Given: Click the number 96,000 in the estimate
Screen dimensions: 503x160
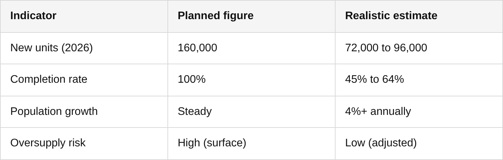Looking at the screenshot, I should tap(410, 48).
